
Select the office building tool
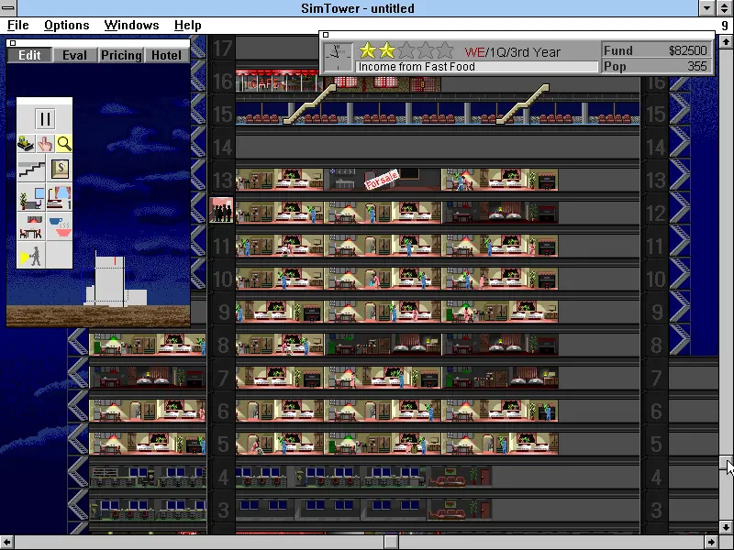(x=31, y=198)
